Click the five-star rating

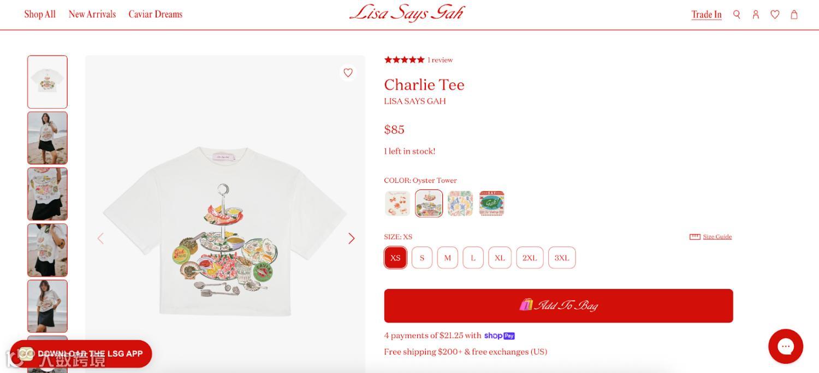pyautogui.click(x=404, y=60)
